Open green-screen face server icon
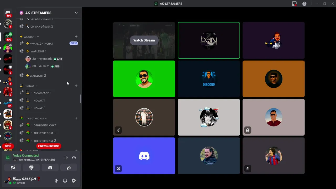The width and height of the screenshot is (336, 189). [8, 48]
